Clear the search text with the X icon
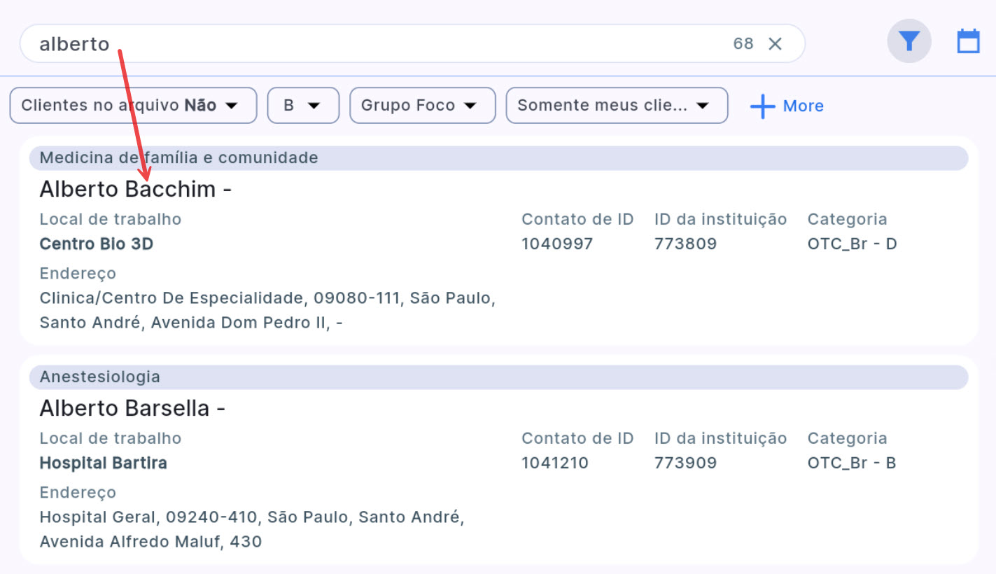Viewport: 996px width, 574px height. click(x=775, y=44)
